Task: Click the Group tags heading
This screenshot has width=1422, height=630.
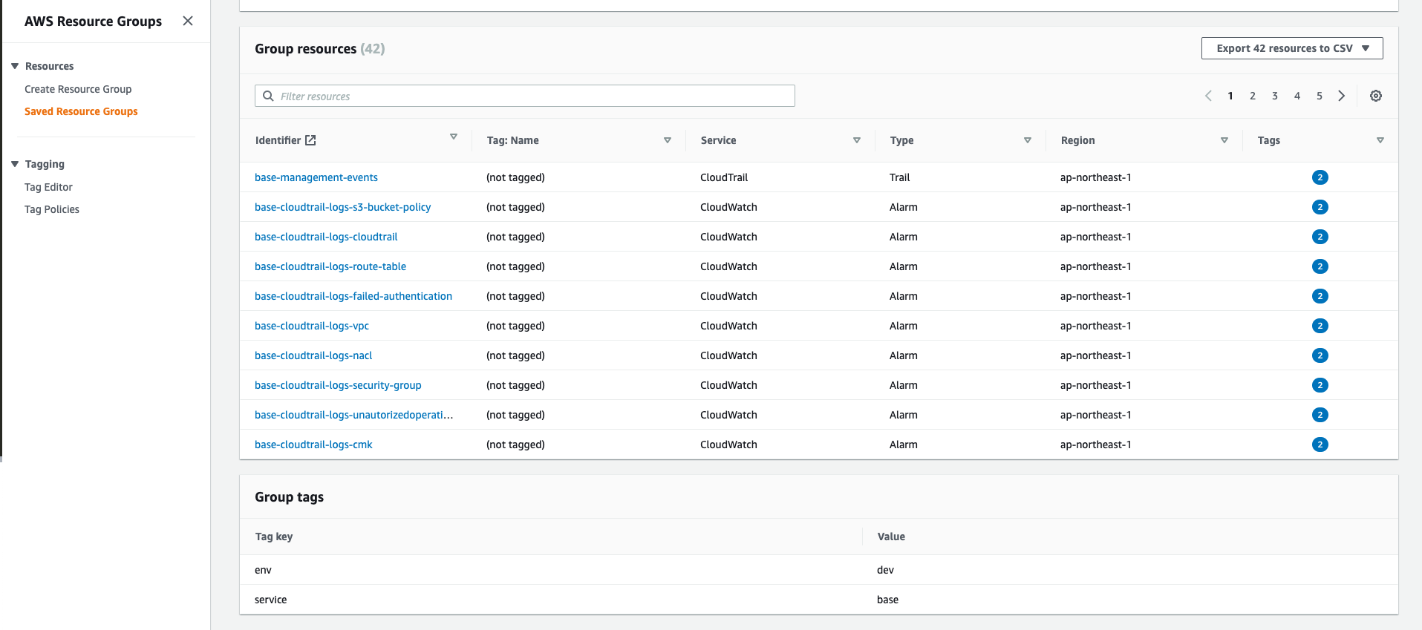Action: coord(289,497)
